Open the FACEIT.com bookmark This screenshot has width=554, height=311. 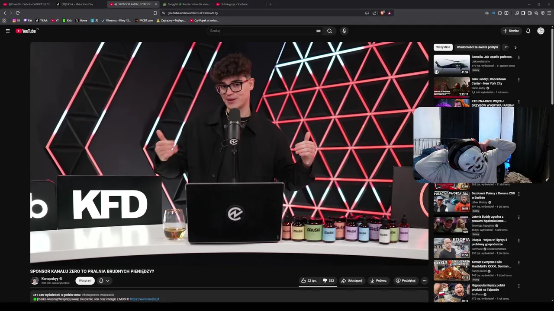tap(144, 20)
